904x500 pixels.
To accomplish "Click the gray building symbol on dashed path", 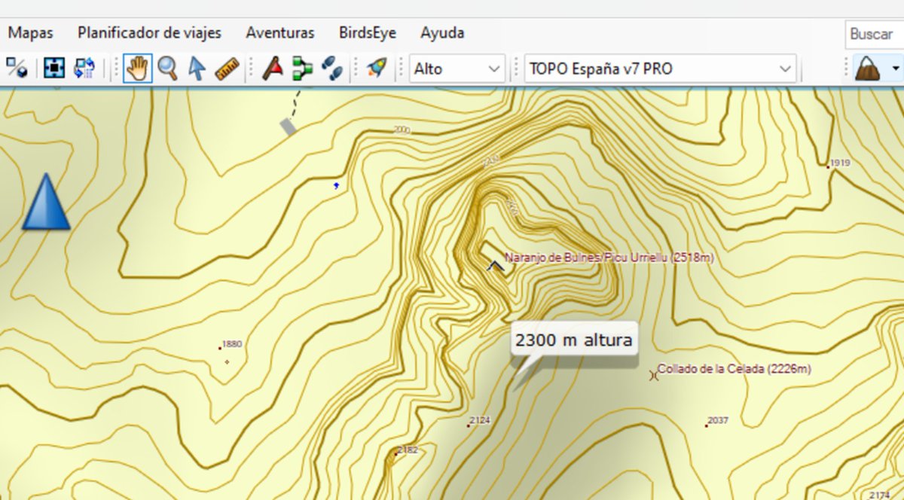I will click(x=289, y=127).
